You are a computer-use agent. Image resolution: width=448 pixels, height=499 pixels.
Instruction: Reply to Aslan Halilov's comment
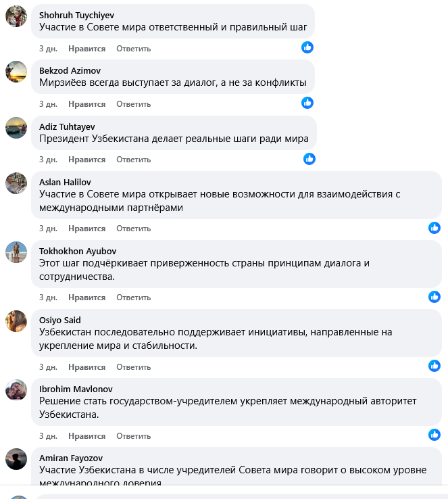[x=133, y=229]
